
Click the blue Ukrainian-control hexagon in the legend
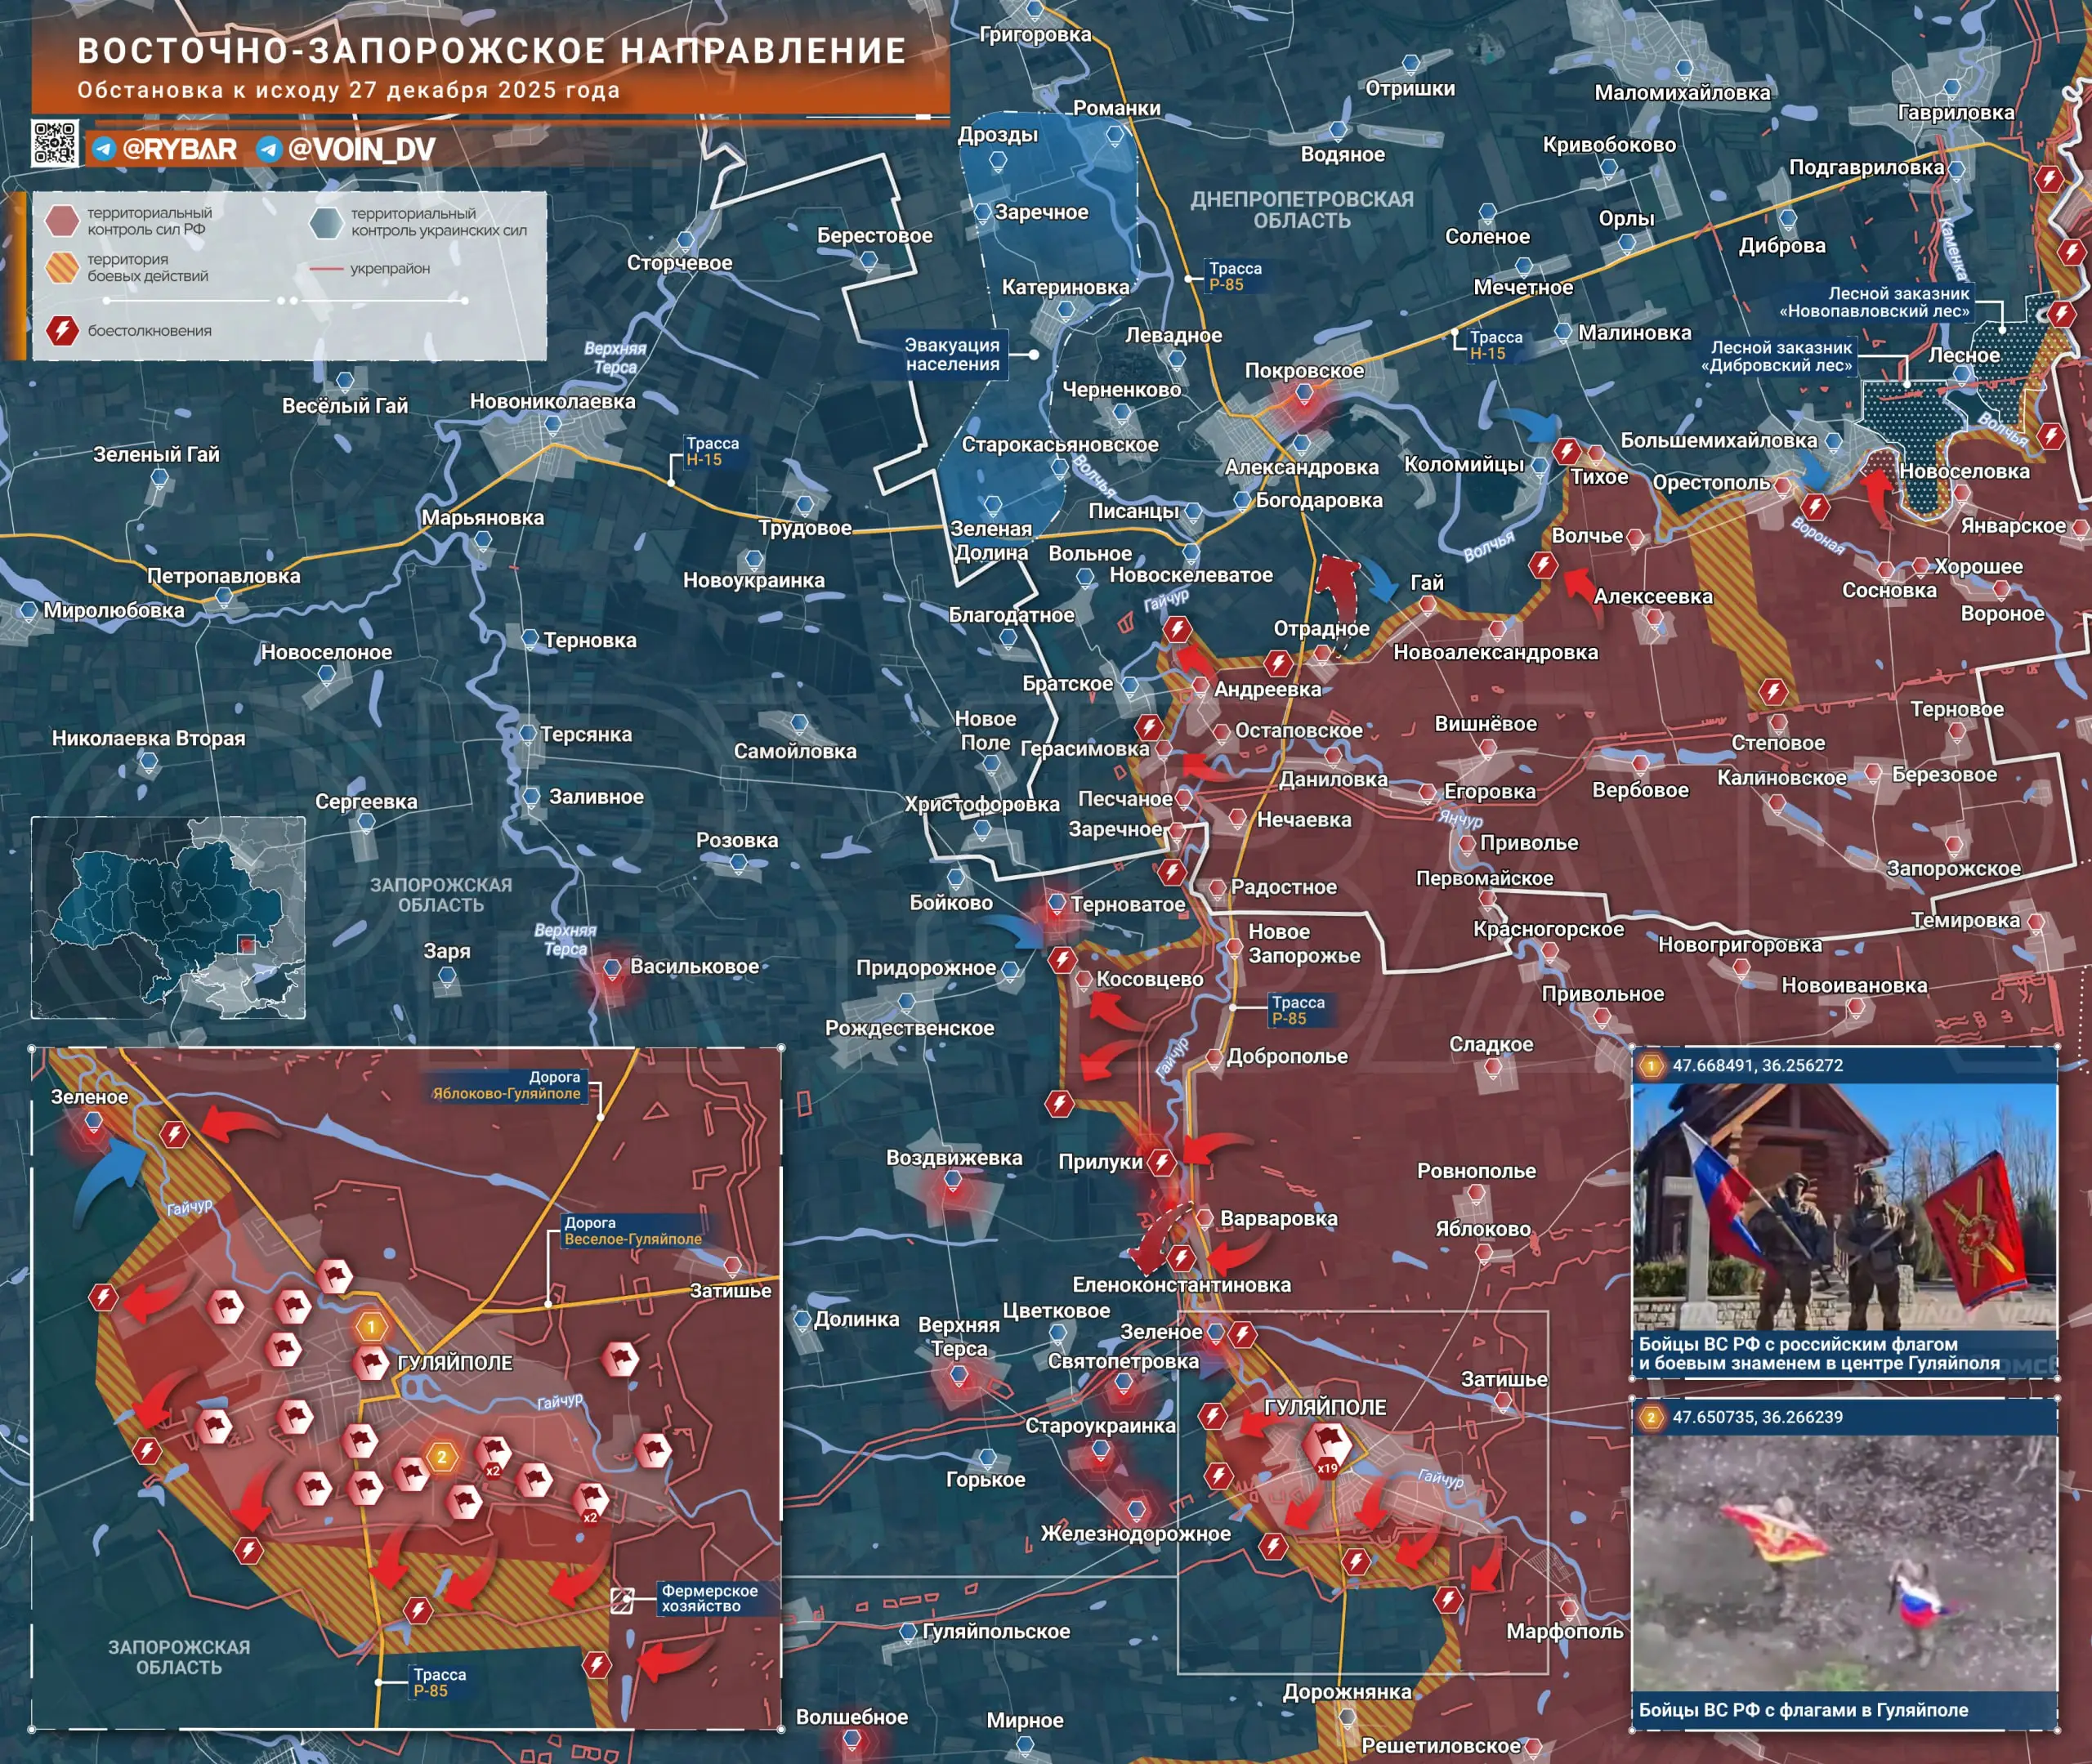pos(326,222)
